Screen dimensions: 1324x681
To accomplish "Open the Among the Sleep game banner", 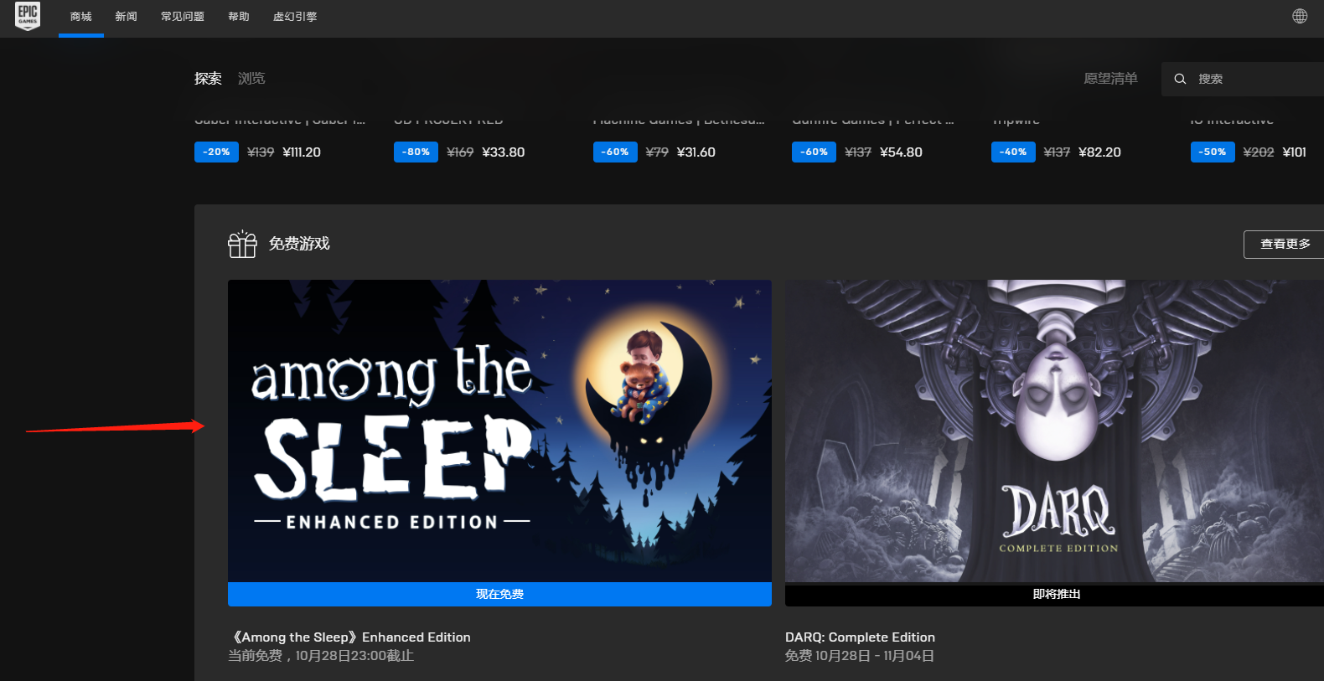I will 499,431.
